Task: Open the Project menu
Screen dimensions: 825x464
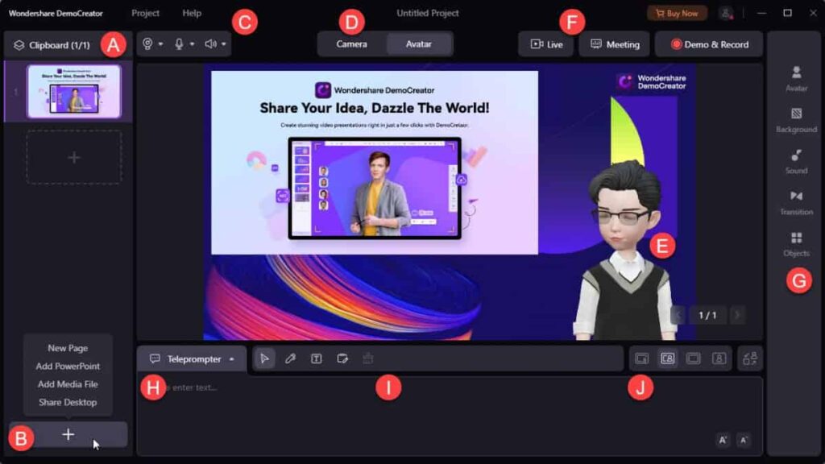Action: tap(145, 13)
